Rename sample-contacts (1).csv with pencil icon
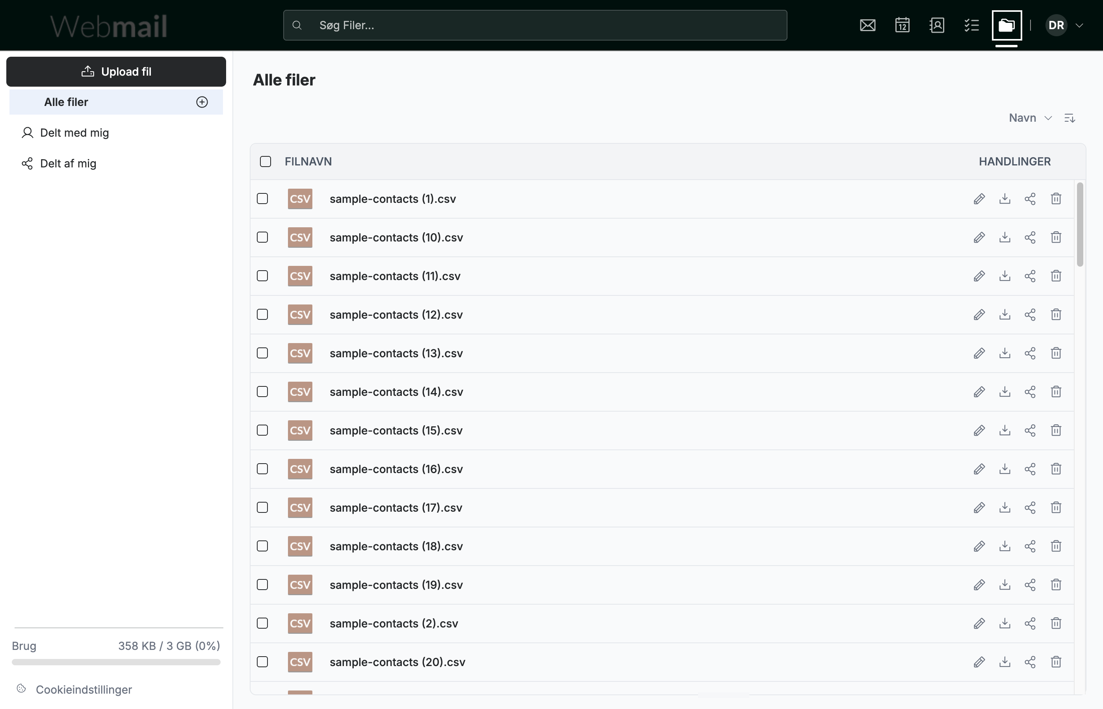This screenshot has height=709, width=1103. click(x=979, y=199)
